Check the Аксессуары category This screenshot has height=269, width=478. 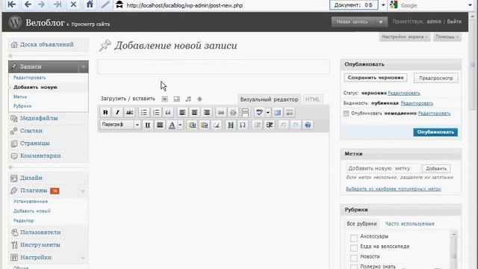pos(353,238)
